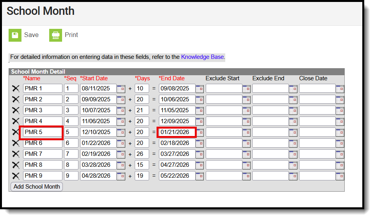
Task: Click the School Month Detail header text
Action: (38, 72)
